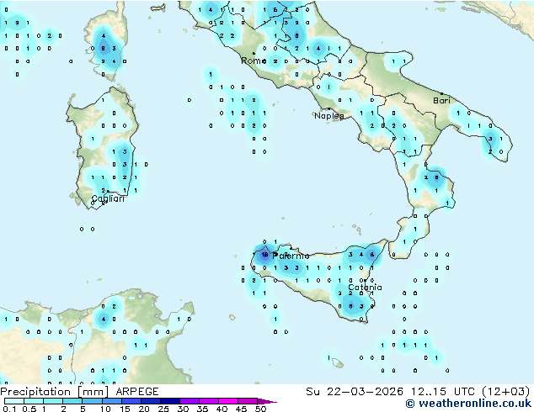Click the weatheronline.co.uk link

pyautogui.click(x=468, y=404)
